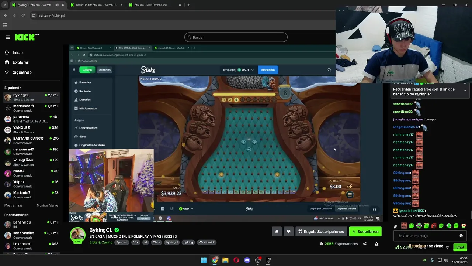The width and height of the screenshot is (472, 266).
Task: Select paravenz channel in sidebar
Action: click(x=31, y=119)
